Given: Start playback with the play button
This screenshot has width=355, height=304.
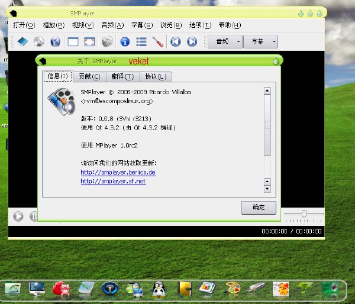Looking at the screenshot, I should 18,216.
